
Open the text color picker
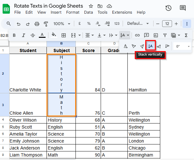tap(42, 35)
